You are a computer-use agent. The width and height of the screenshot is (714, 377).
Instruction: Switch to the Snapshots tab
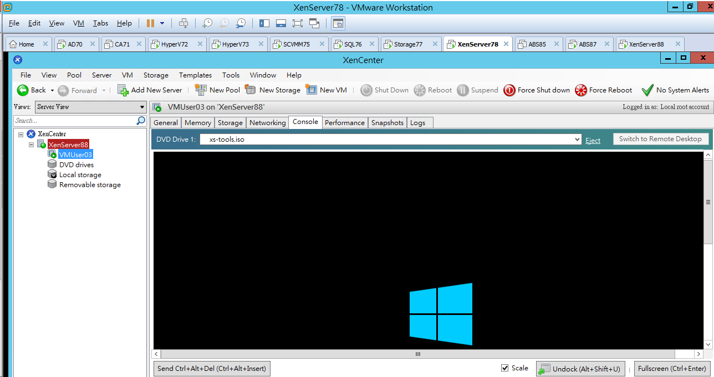pos(387,123)
